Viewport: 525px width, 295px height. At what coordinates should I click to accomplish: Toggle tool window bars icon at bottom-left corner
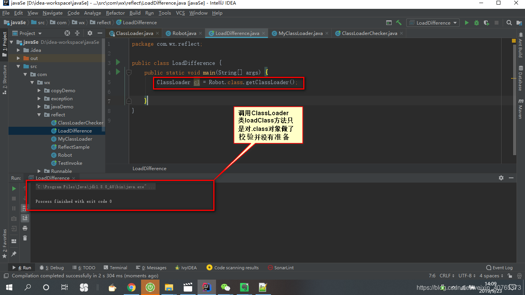pos(5,276)
